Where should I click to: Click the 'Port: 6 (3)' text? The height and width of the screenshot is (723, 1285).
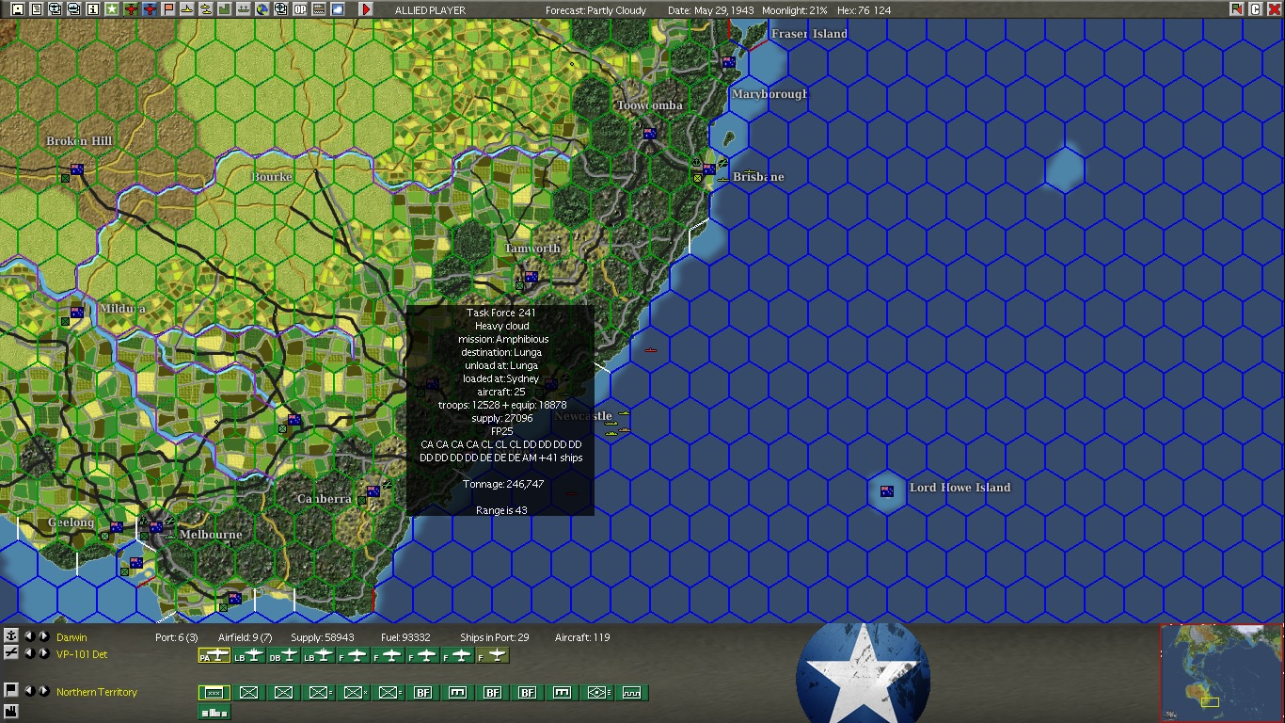click(176, 638)
